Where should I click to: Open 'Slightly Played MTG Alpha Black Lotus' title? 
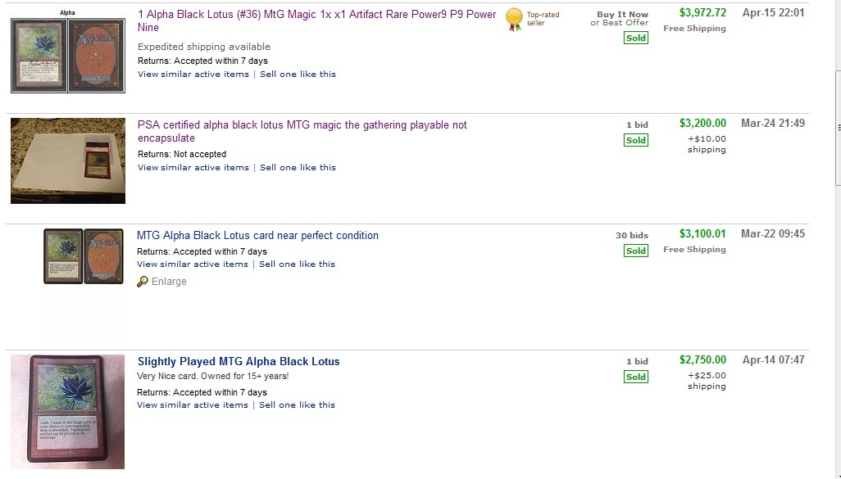(239, 361)
